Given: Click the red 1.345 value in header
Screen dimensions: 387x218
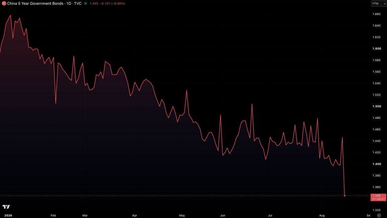Looking at the screenshot, I should click(93, 4).
